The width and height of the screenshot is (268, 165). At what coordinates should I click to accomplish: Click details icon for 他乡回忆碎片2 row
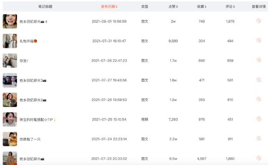(259, 99)
